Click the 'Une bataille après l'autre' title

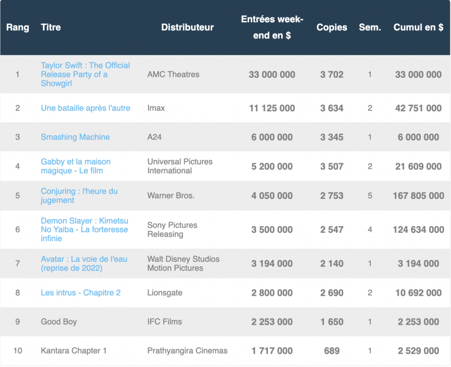[x=85, y=108]
